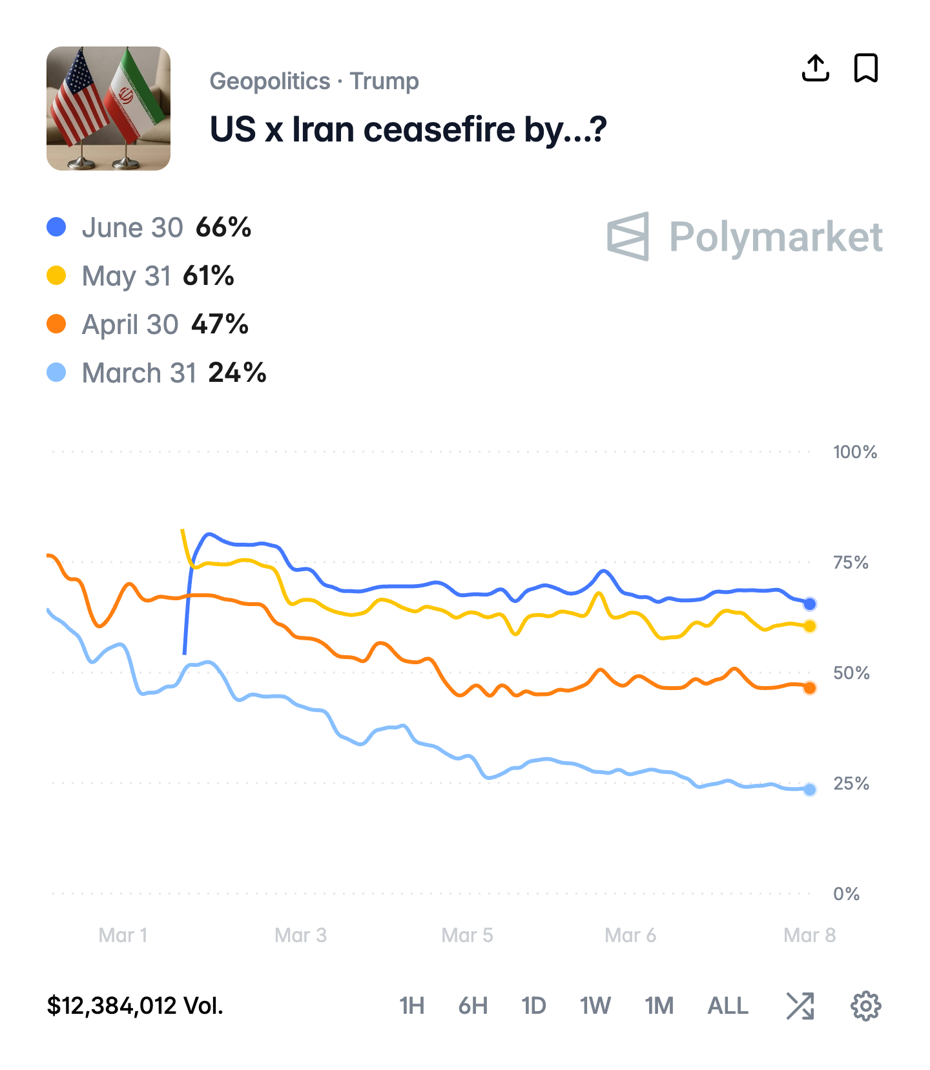The image size is (930, 1070).
Task: Click the share/upload icon
Action: click(815, 68)
